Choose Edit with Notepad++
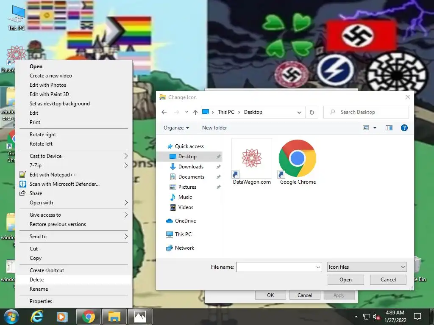 (x=74, y=175)
